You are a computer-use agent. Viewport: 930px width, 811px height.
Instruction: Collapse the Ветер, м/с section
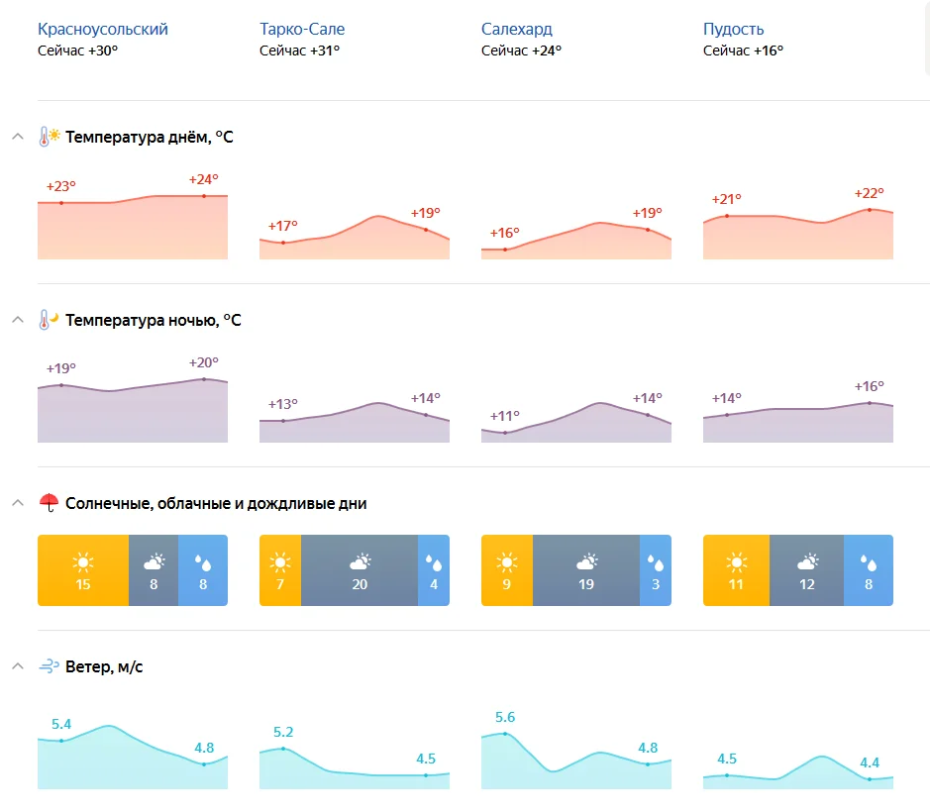tap(17, 666)
